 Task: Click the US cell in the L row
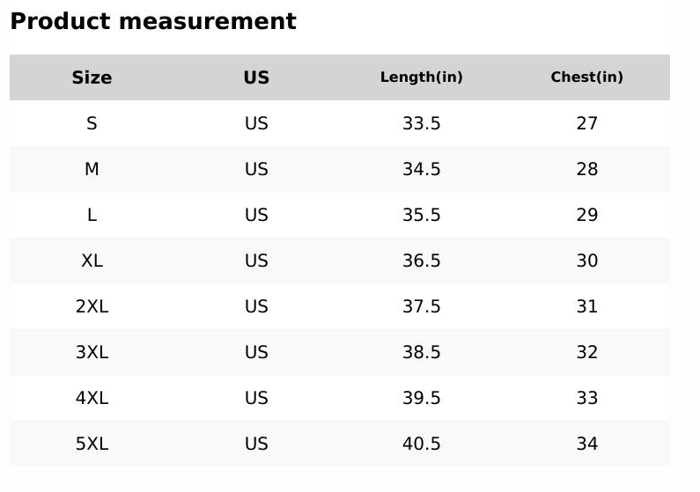(x=256, y=215)
